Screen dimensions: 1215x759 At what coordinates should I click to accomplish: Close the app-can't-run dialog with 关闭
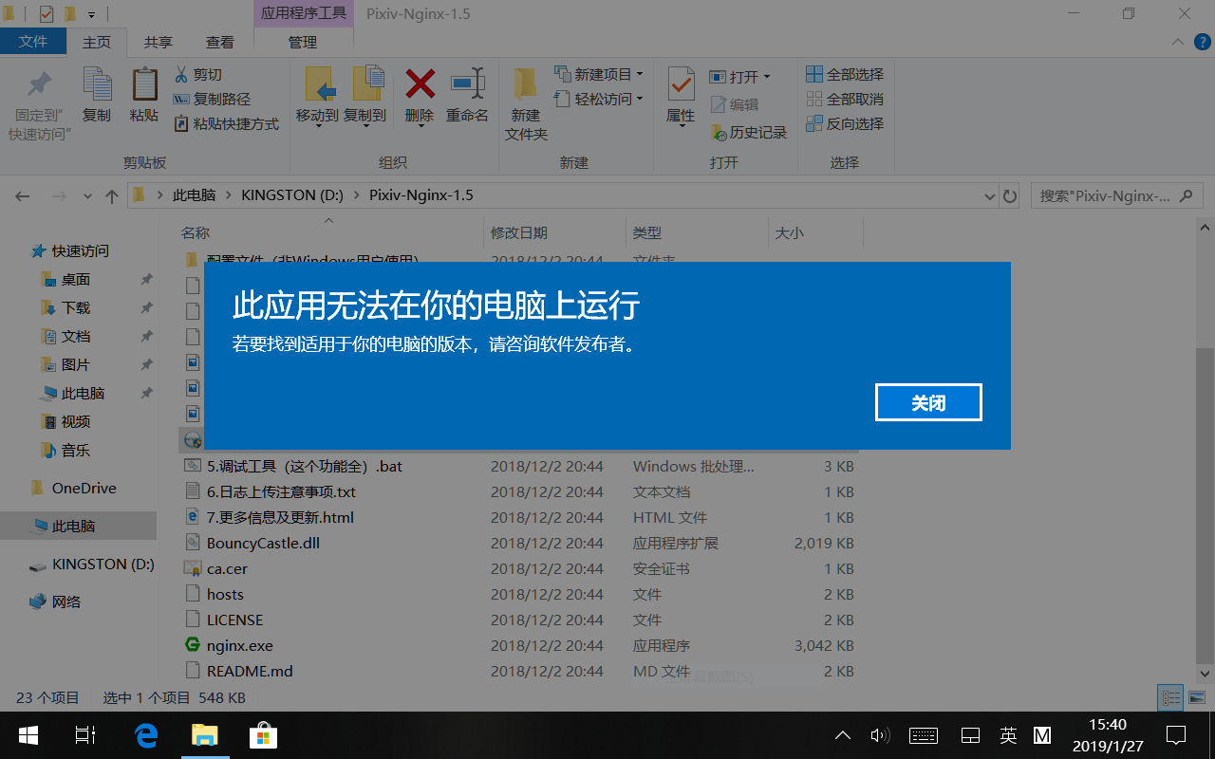click(928, 402)
